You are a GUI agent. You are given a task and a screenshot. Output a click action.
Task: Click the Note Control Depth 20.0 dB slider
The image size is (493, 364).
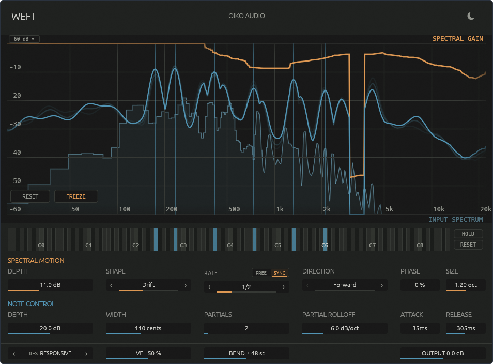[50, 328]
